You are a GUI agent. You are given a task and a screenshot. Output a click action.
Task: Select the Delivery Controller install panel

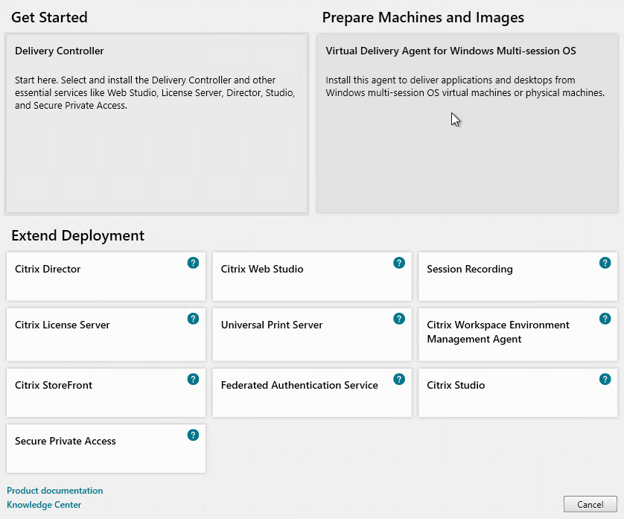[157, 124]
